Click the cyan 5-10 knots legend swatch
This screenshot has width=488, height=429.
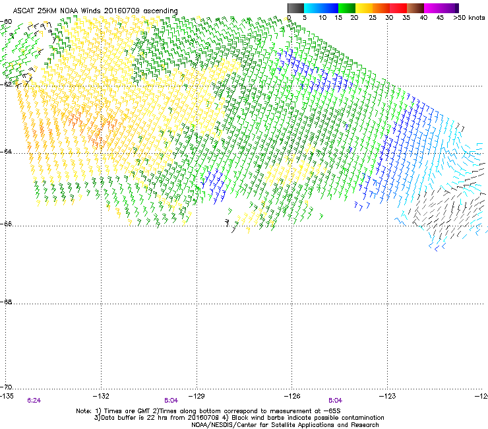(x=313, y=8)
